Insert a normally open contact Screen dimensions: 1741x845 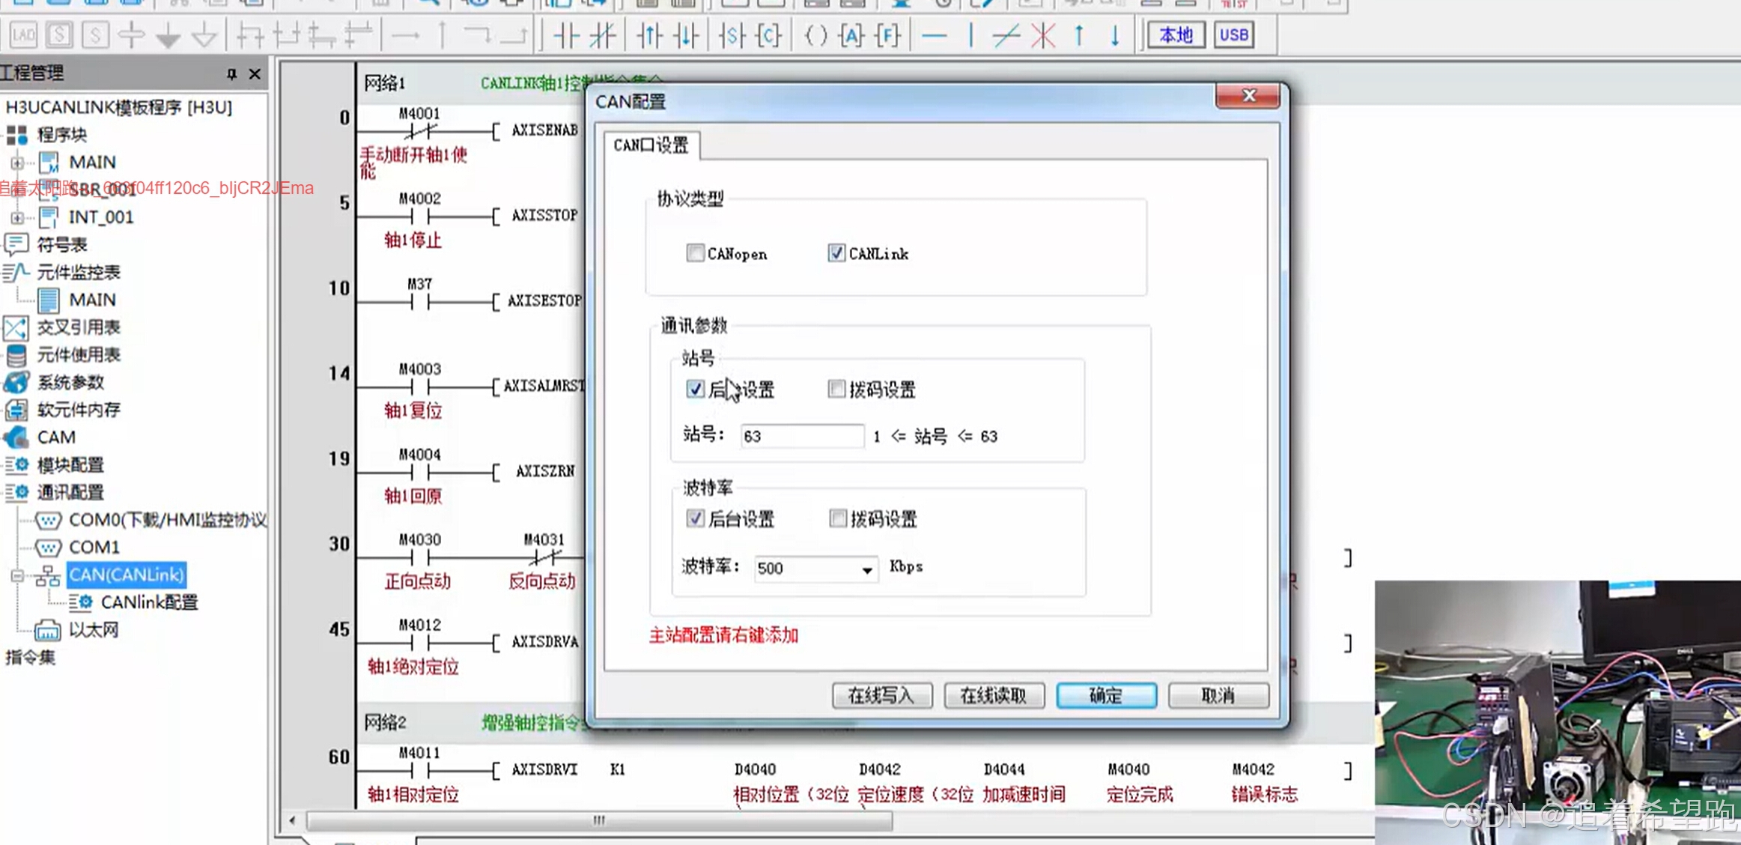coord(567,35)
